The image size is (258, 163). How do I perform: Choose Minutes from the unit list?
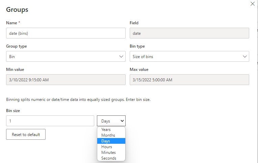click(111, 153)
